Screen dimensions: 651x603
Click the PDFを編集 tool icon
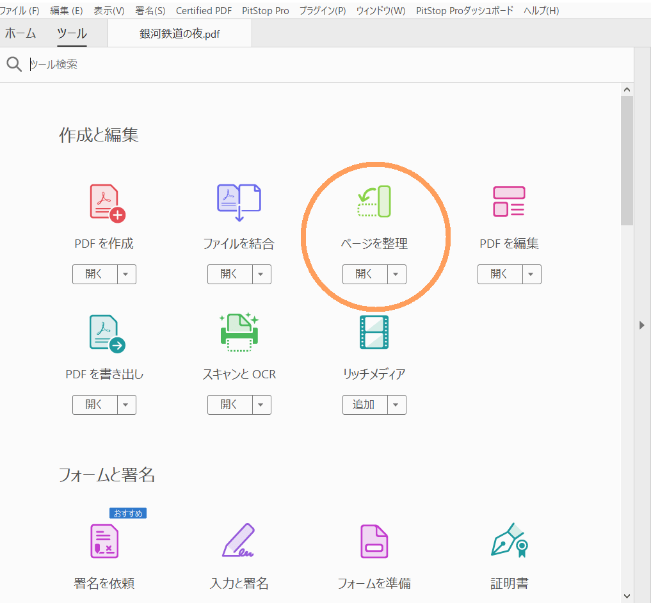click(509, 202)
